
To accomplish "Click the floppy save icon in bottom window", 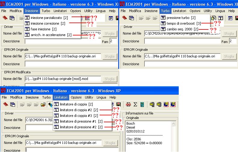I will (x=118, y=104).
